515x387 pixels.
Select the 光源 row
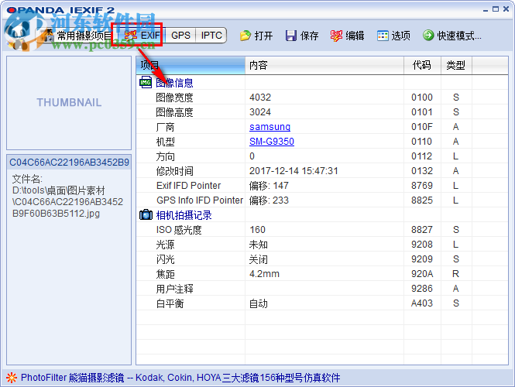click(x=322, y=245)
